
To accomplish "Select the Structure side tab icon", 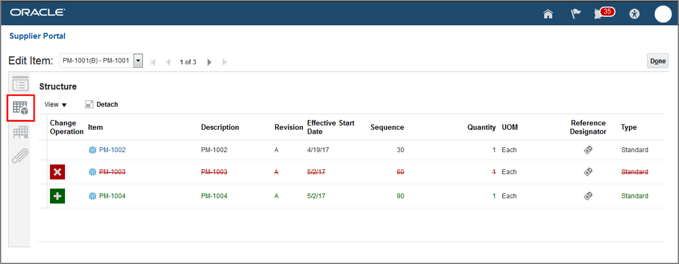I will [20, 108].
